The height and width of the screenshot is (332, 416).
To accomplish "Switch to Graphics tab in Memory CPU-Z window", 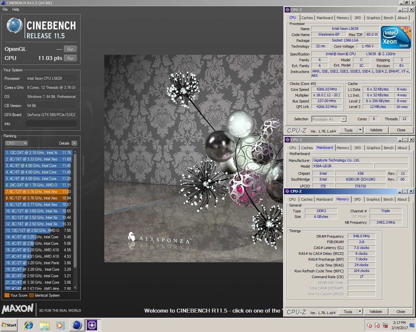I will click(x=373, y=199).
